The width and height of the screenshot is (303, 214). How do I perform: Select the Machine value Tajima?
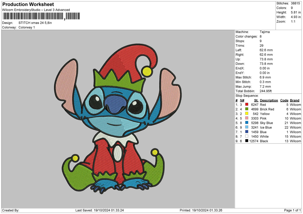pyautogui.click(x=265, y=32)
